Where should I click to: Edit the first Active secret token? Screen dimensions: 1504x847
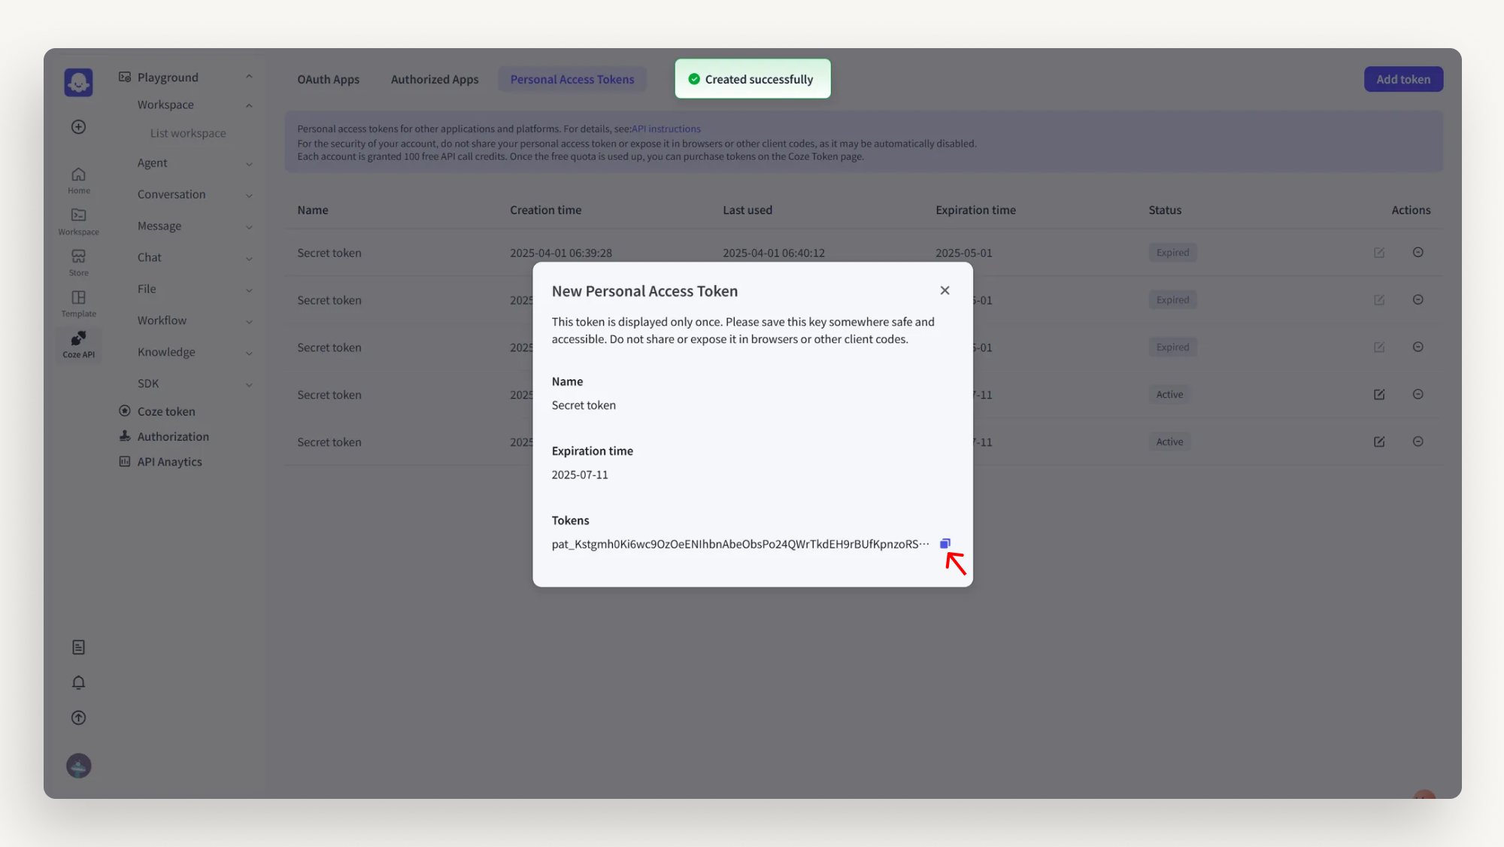(1379, 394)
